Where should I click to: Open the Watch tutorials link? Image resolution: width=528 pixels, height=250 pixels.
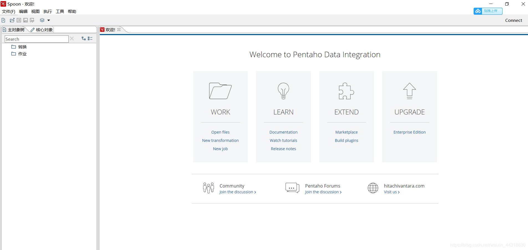click(x=283, y=140)
